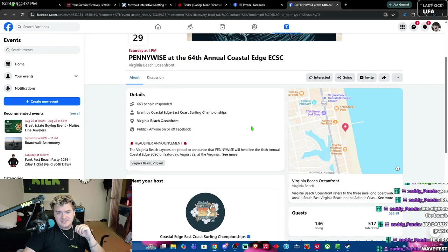The image size is (448, 252).
Task: Click the Virginia Beach, Virginia tag
Action: [147, 163]
